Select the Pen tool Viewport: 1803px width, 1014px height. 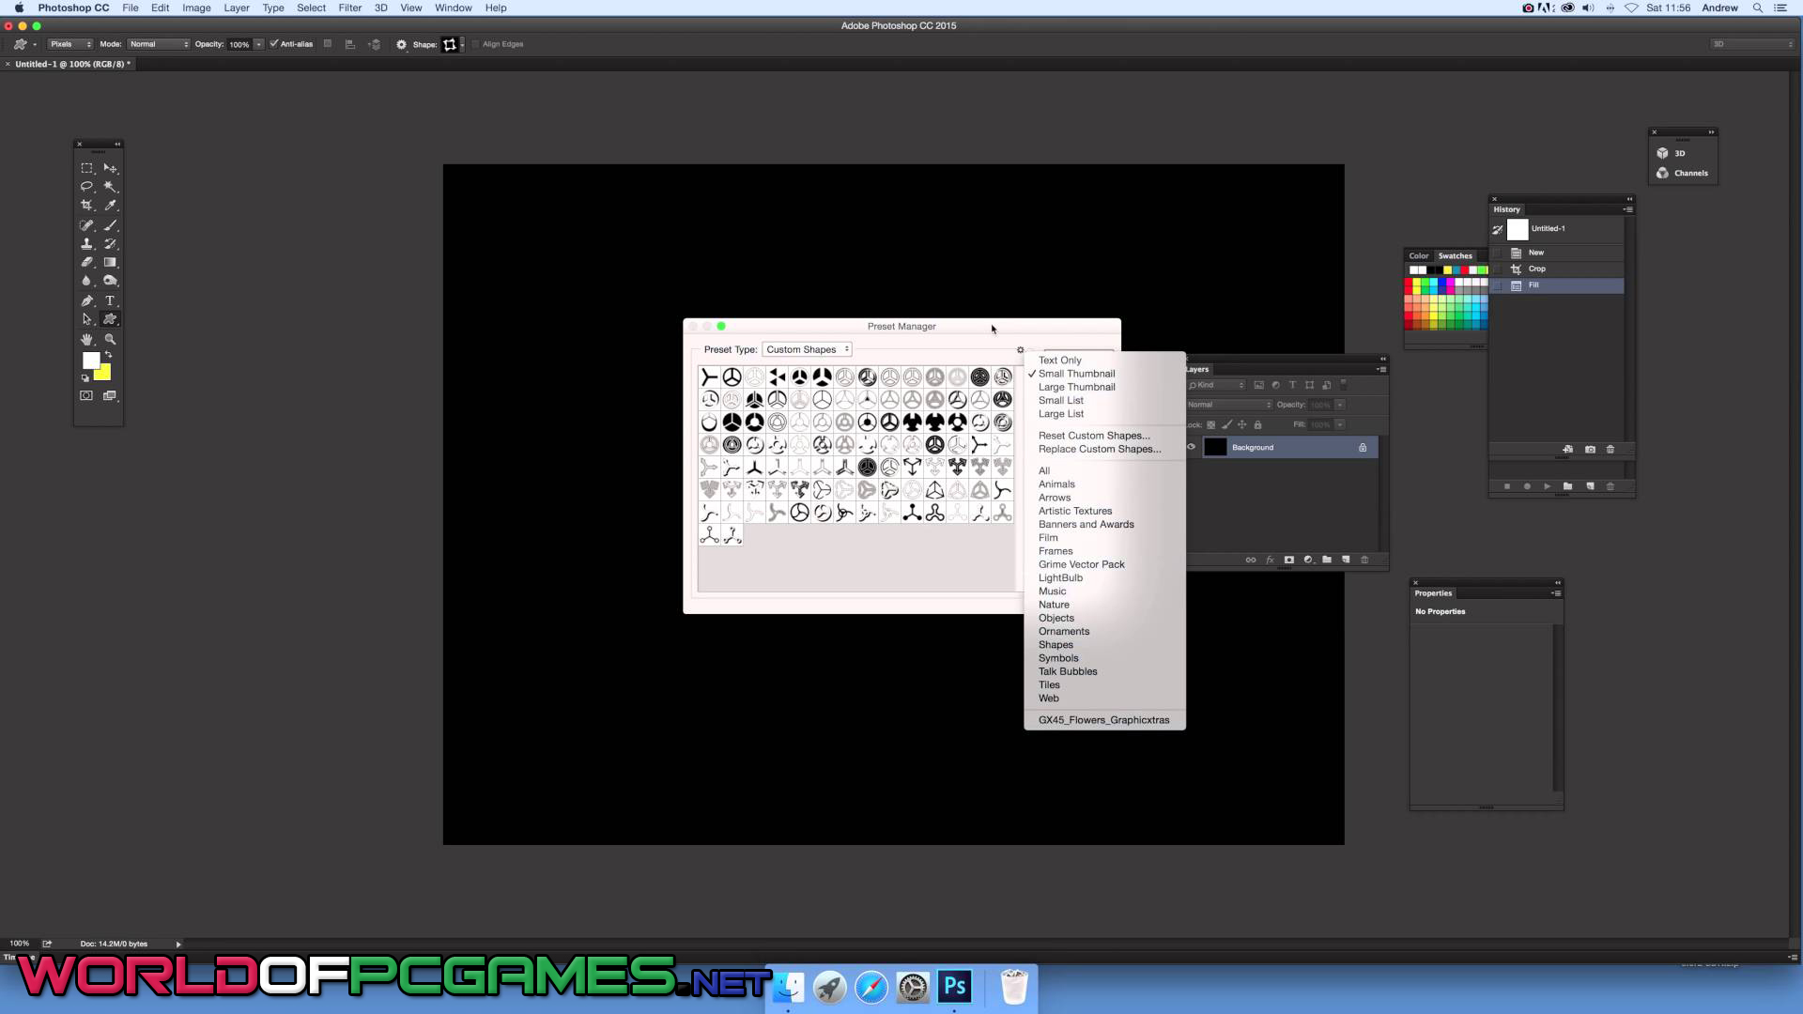click(86, 300)
